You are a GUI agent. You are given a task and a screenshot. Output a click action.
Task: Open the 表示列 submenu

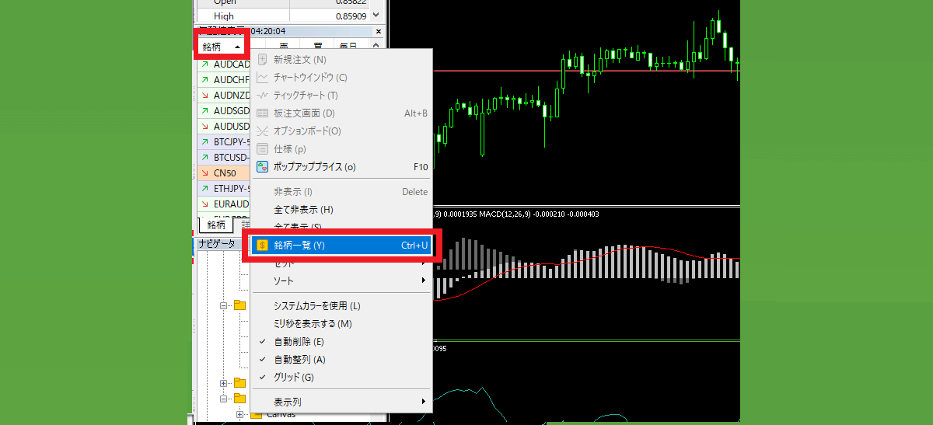point(341,402)
